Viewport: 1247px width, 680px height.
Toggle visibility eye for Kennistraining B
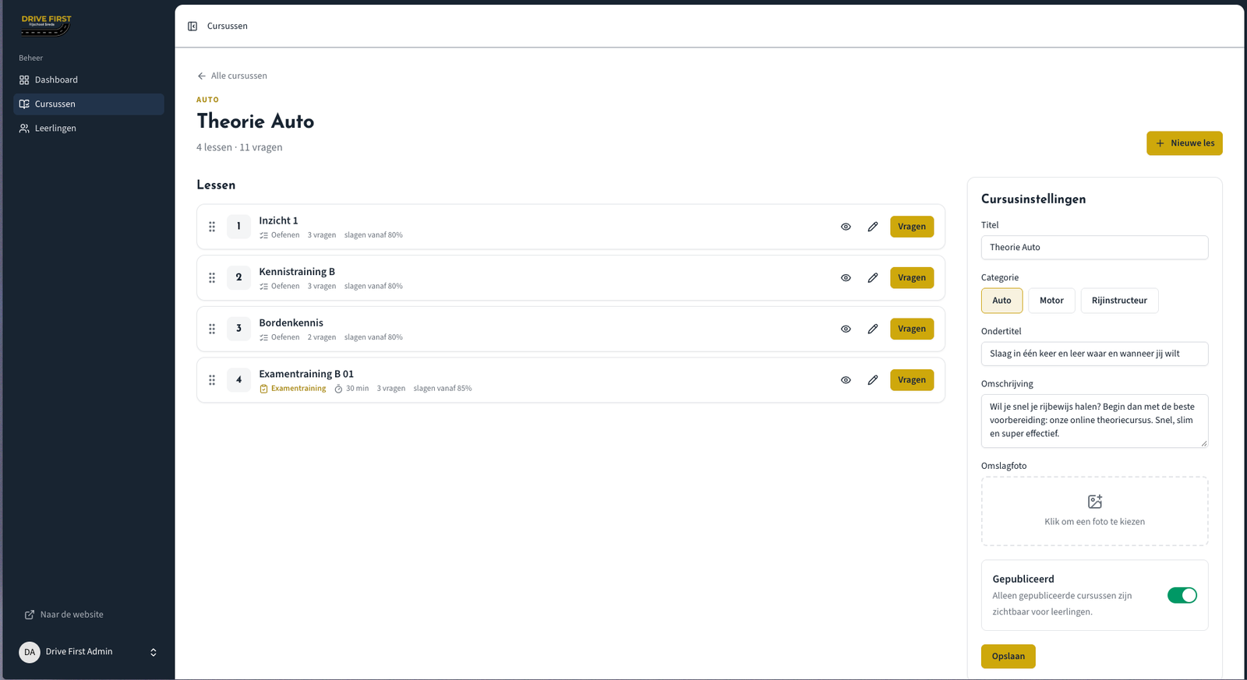(846, 278)
